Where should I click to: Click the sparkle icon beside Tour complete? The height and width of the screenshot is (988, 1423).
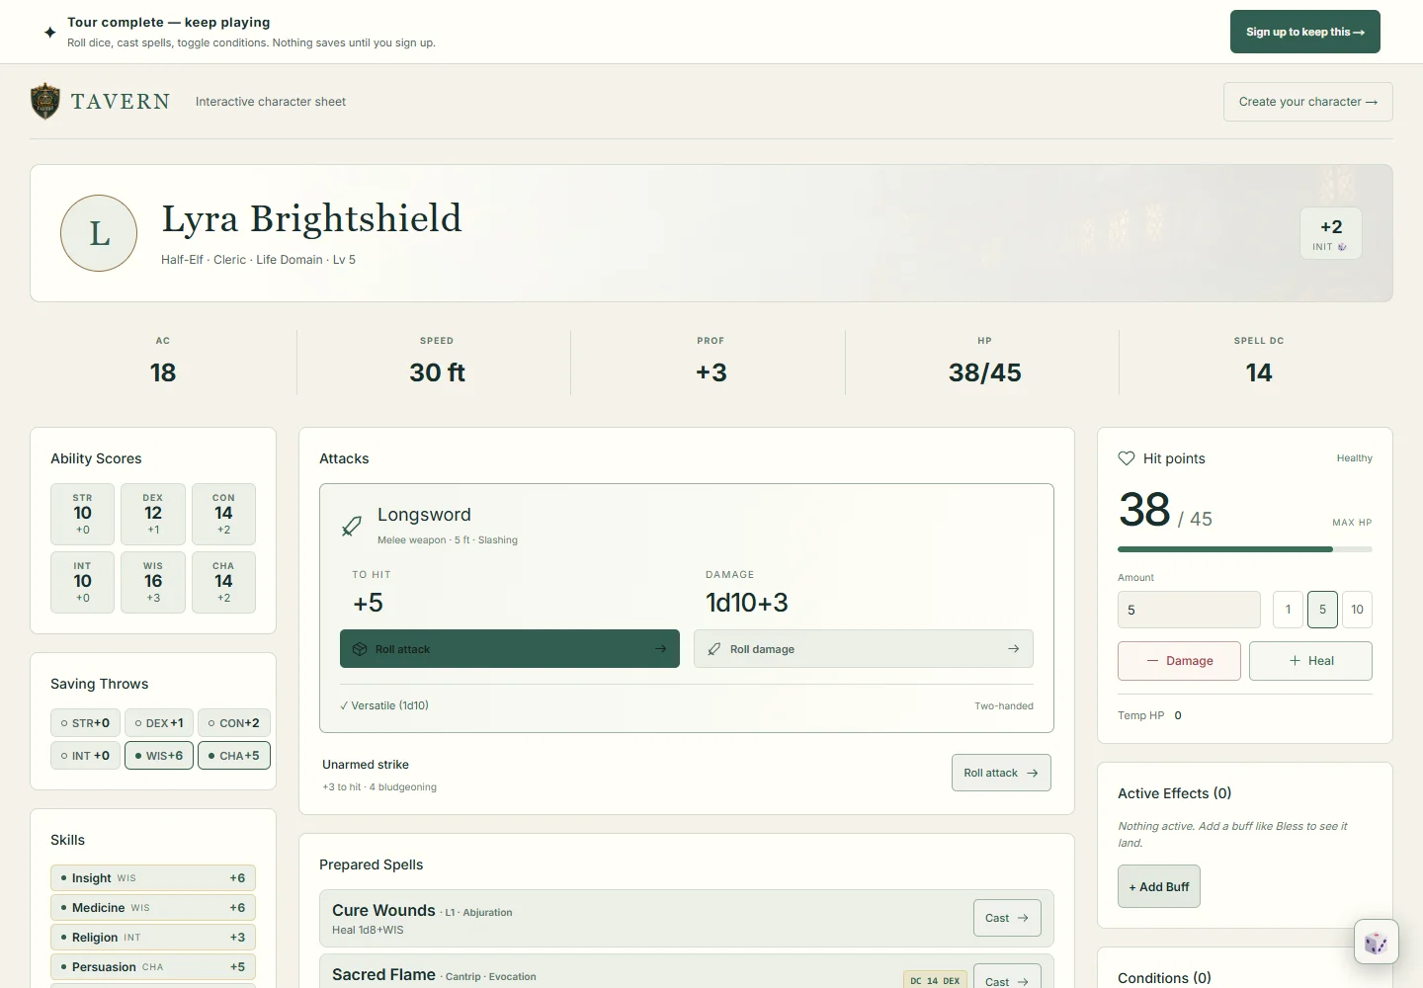pos(50,32)
